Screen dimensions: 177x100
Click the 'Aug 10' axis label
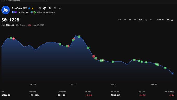click(x=154, y=84)
